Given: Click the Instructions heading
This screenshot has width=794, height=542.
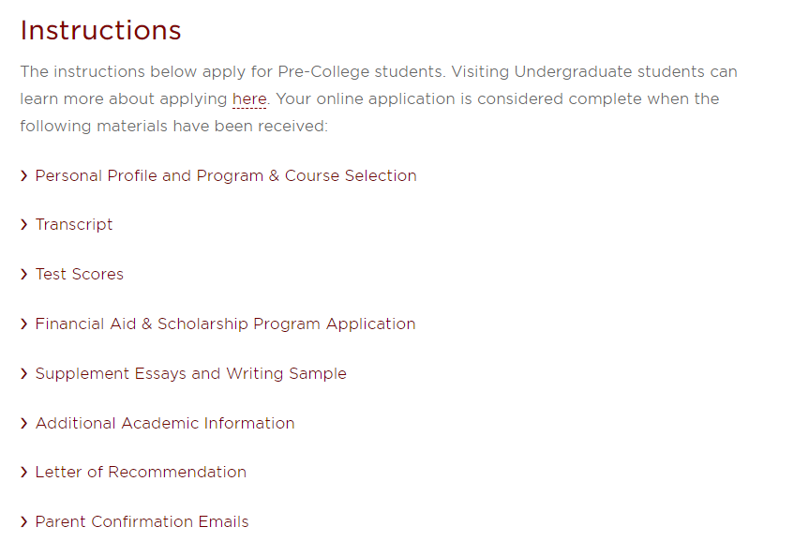Looking at the screenshot, I should tap(101, 30).
